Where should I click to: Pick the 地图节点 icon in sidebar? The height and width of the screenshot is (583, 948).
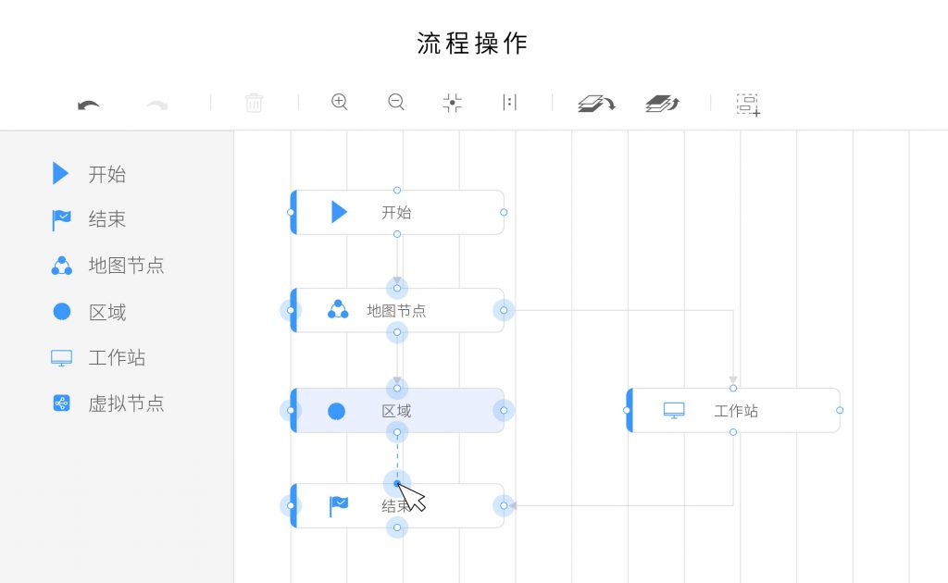tap(62, 266)
